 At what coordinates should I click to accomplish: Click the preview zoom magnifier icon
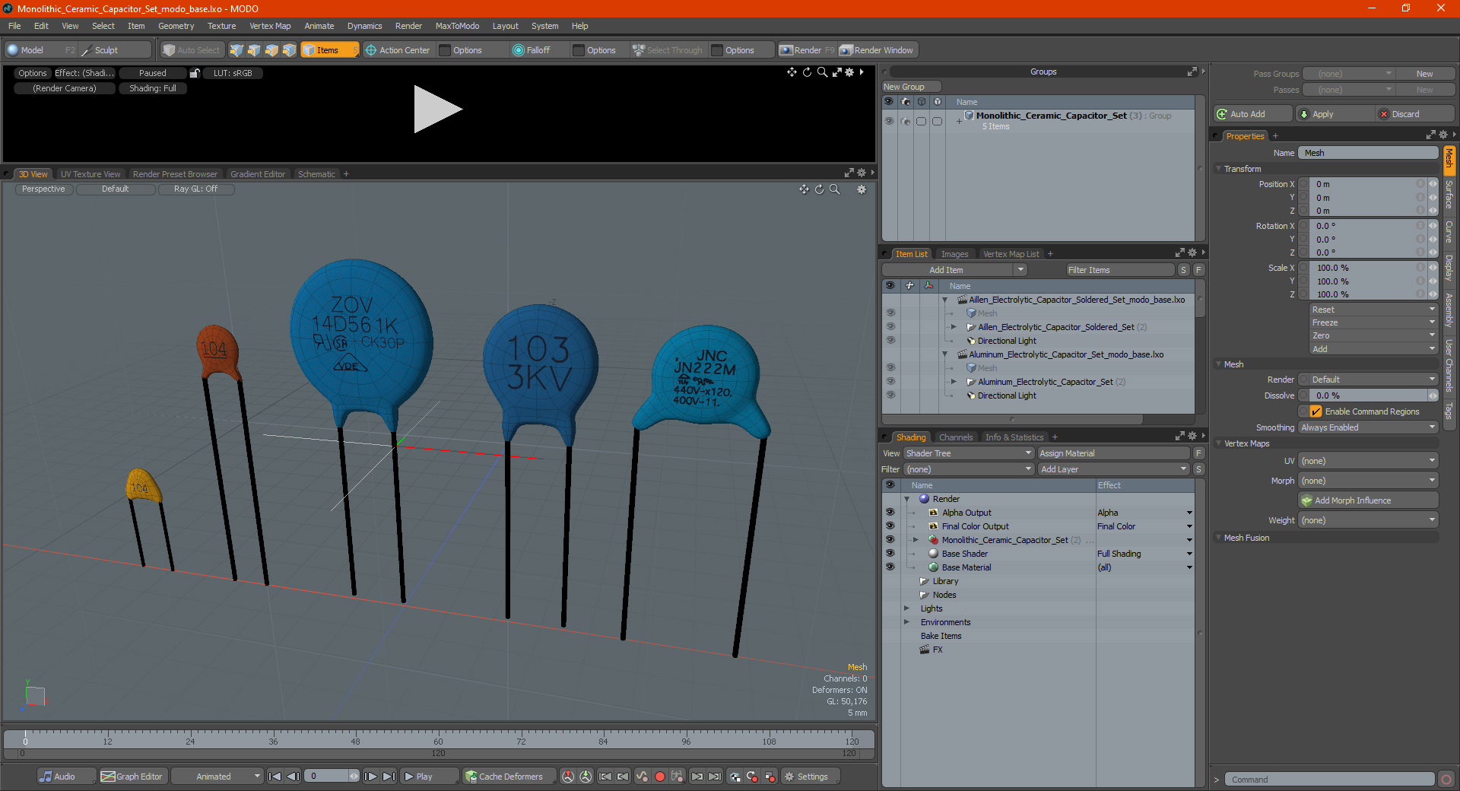tap(822, 72)
